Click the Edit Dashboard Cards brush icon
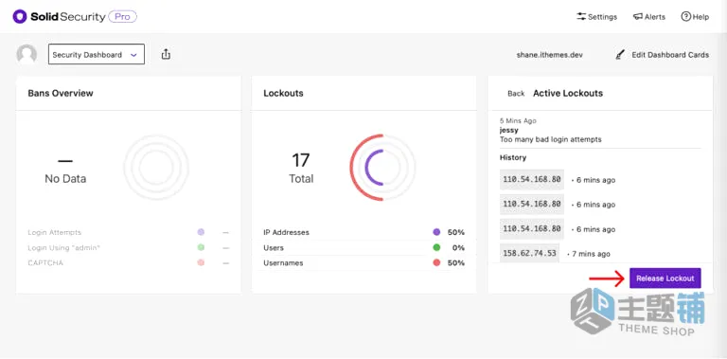The height and width of the screenshot is (359, 727). [620, 55]
